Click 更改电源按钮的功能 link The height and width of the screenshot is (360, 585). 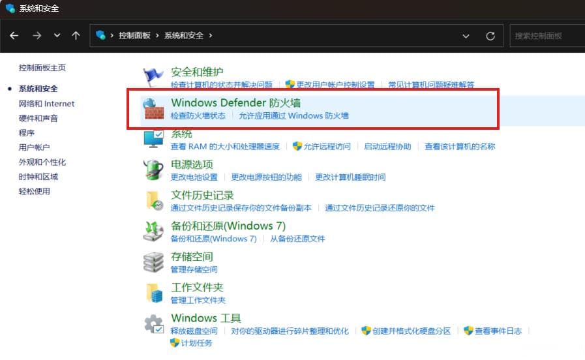(x=266, y=177)
